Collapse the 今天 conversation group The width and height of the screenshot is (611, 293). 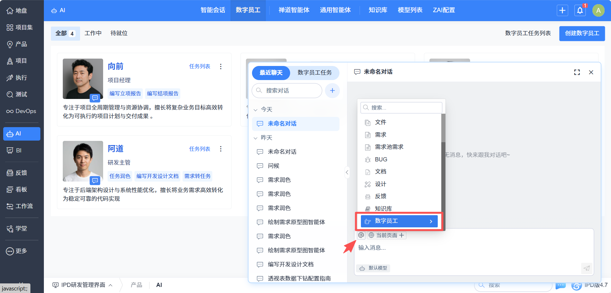(x=256, y=110)
